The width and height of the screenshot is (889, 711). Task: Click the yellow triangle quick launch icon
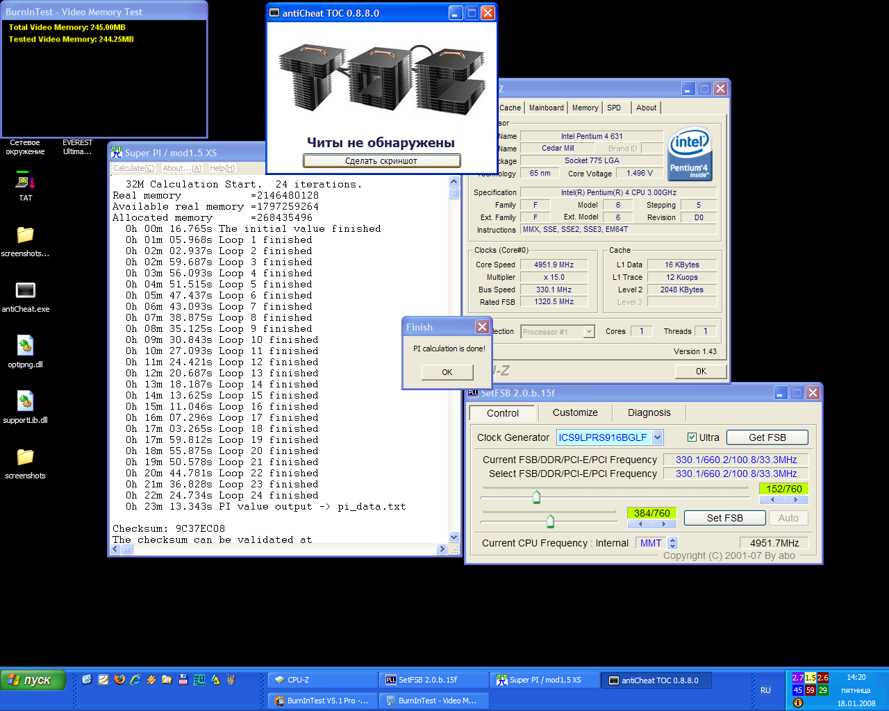pos(215,680)
